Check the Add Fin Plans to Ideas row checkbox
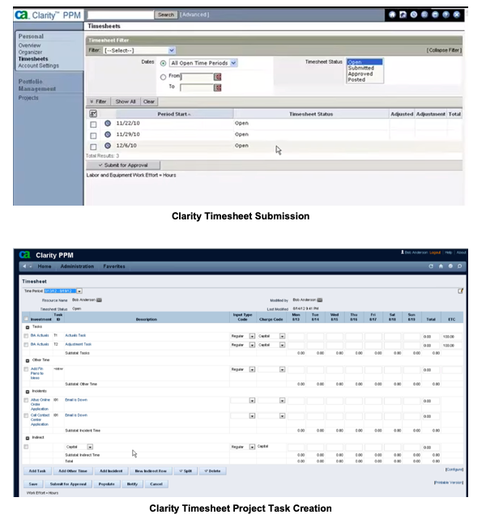The height and width of the screenshot is (523, 486). [x=26, y=369]
